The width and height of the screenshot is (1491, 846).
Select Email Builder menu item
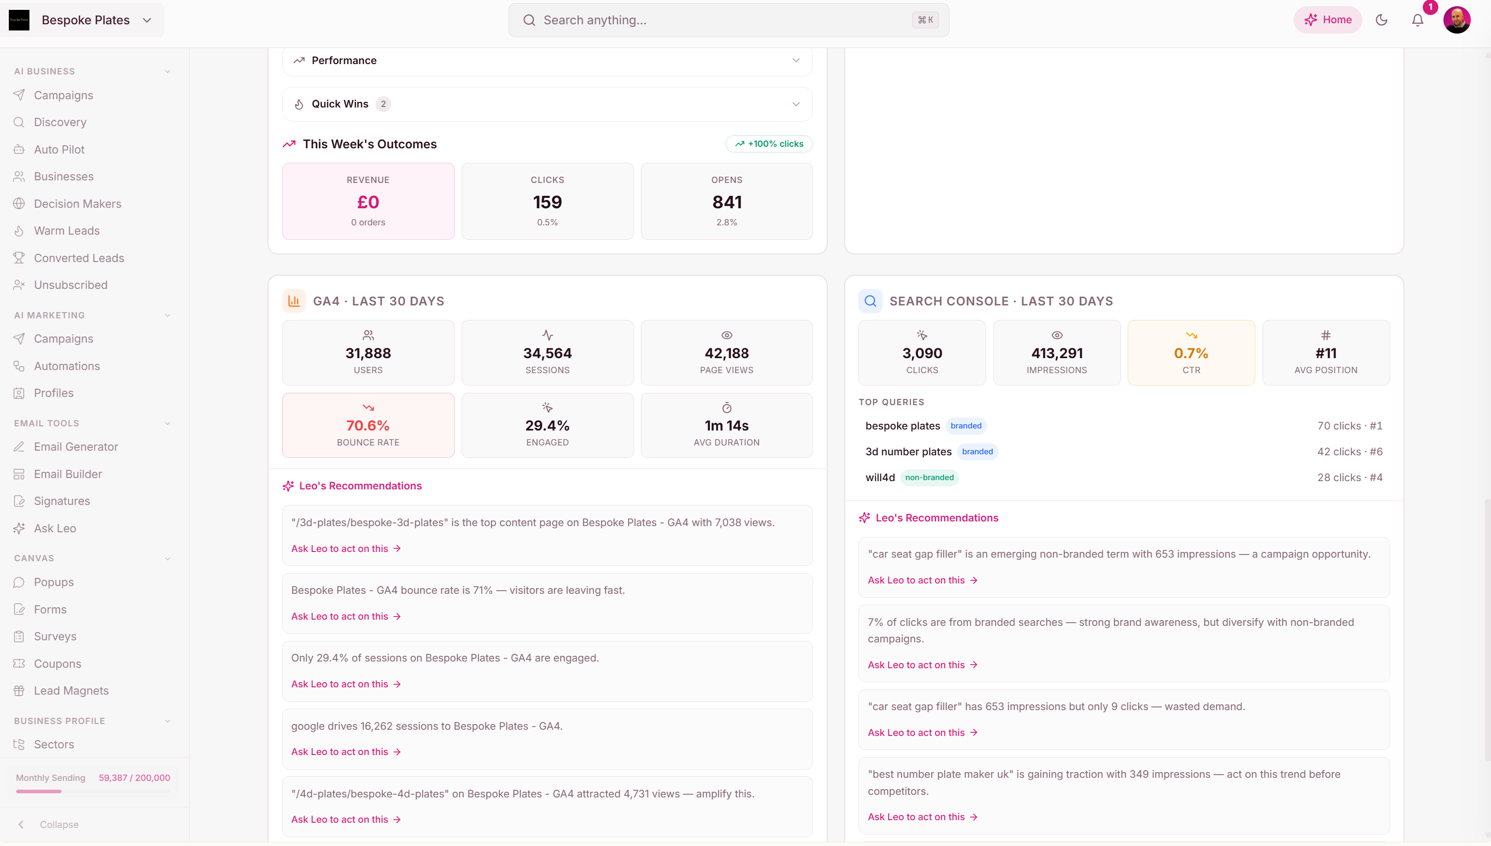point(67,474)
